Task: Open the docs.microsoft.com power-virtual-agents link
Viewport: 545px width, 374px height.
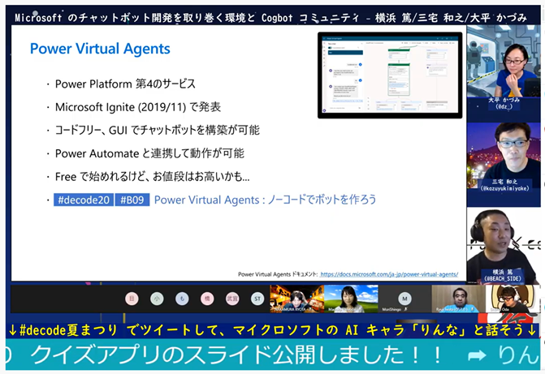Action: [389, 274]
